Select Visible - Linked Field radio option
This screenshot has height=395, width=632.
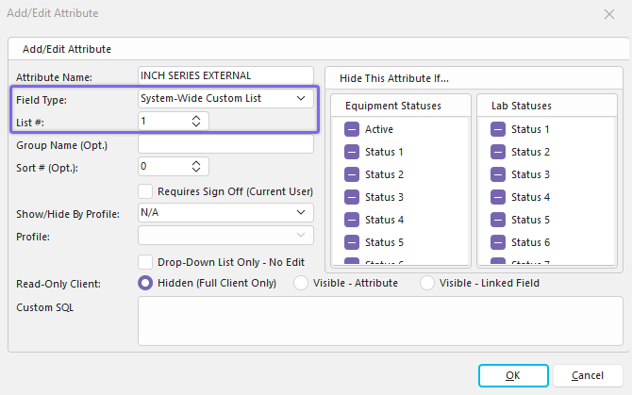pos(427,283)
